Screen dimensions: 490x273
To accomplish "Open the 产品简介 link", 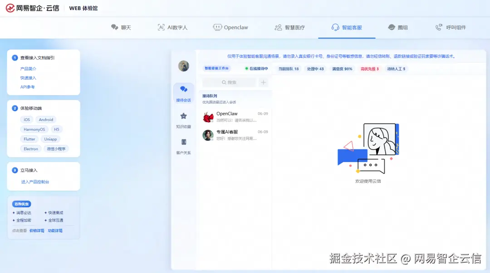I will coord(28,69).
